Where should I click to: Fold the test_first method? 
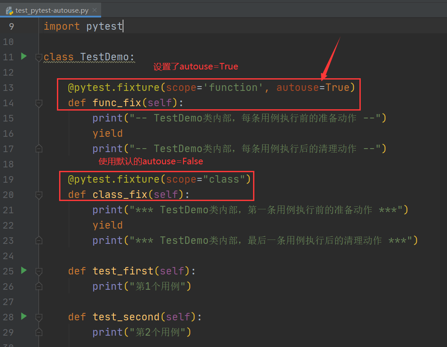pos(39,271)
